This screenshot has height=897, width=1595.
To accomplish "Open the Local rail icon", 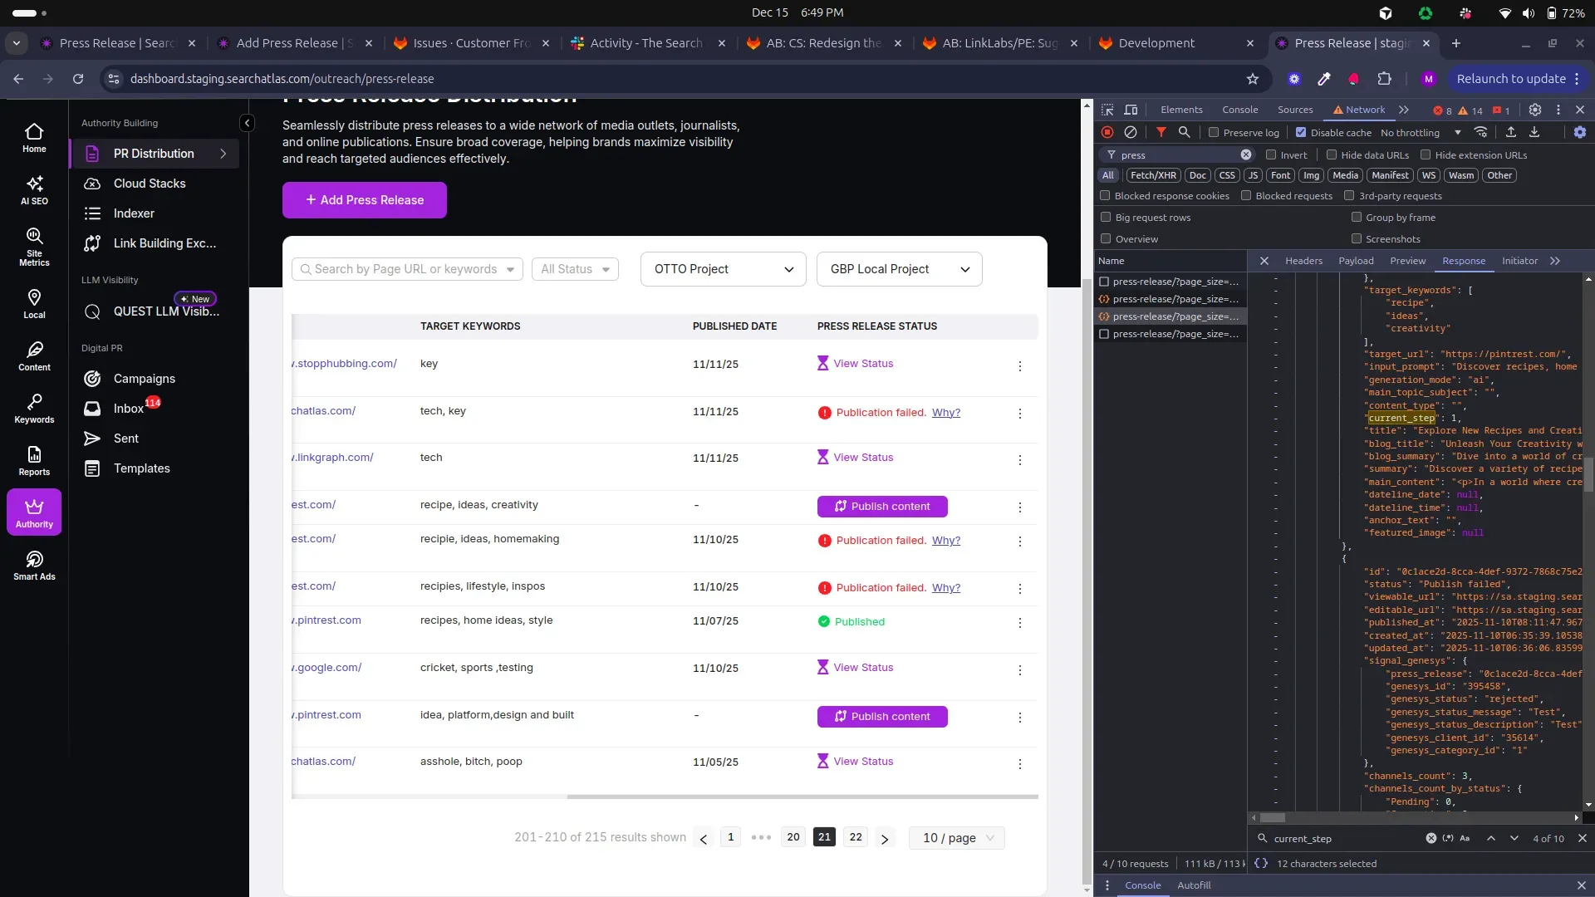I will coord(34,304).
